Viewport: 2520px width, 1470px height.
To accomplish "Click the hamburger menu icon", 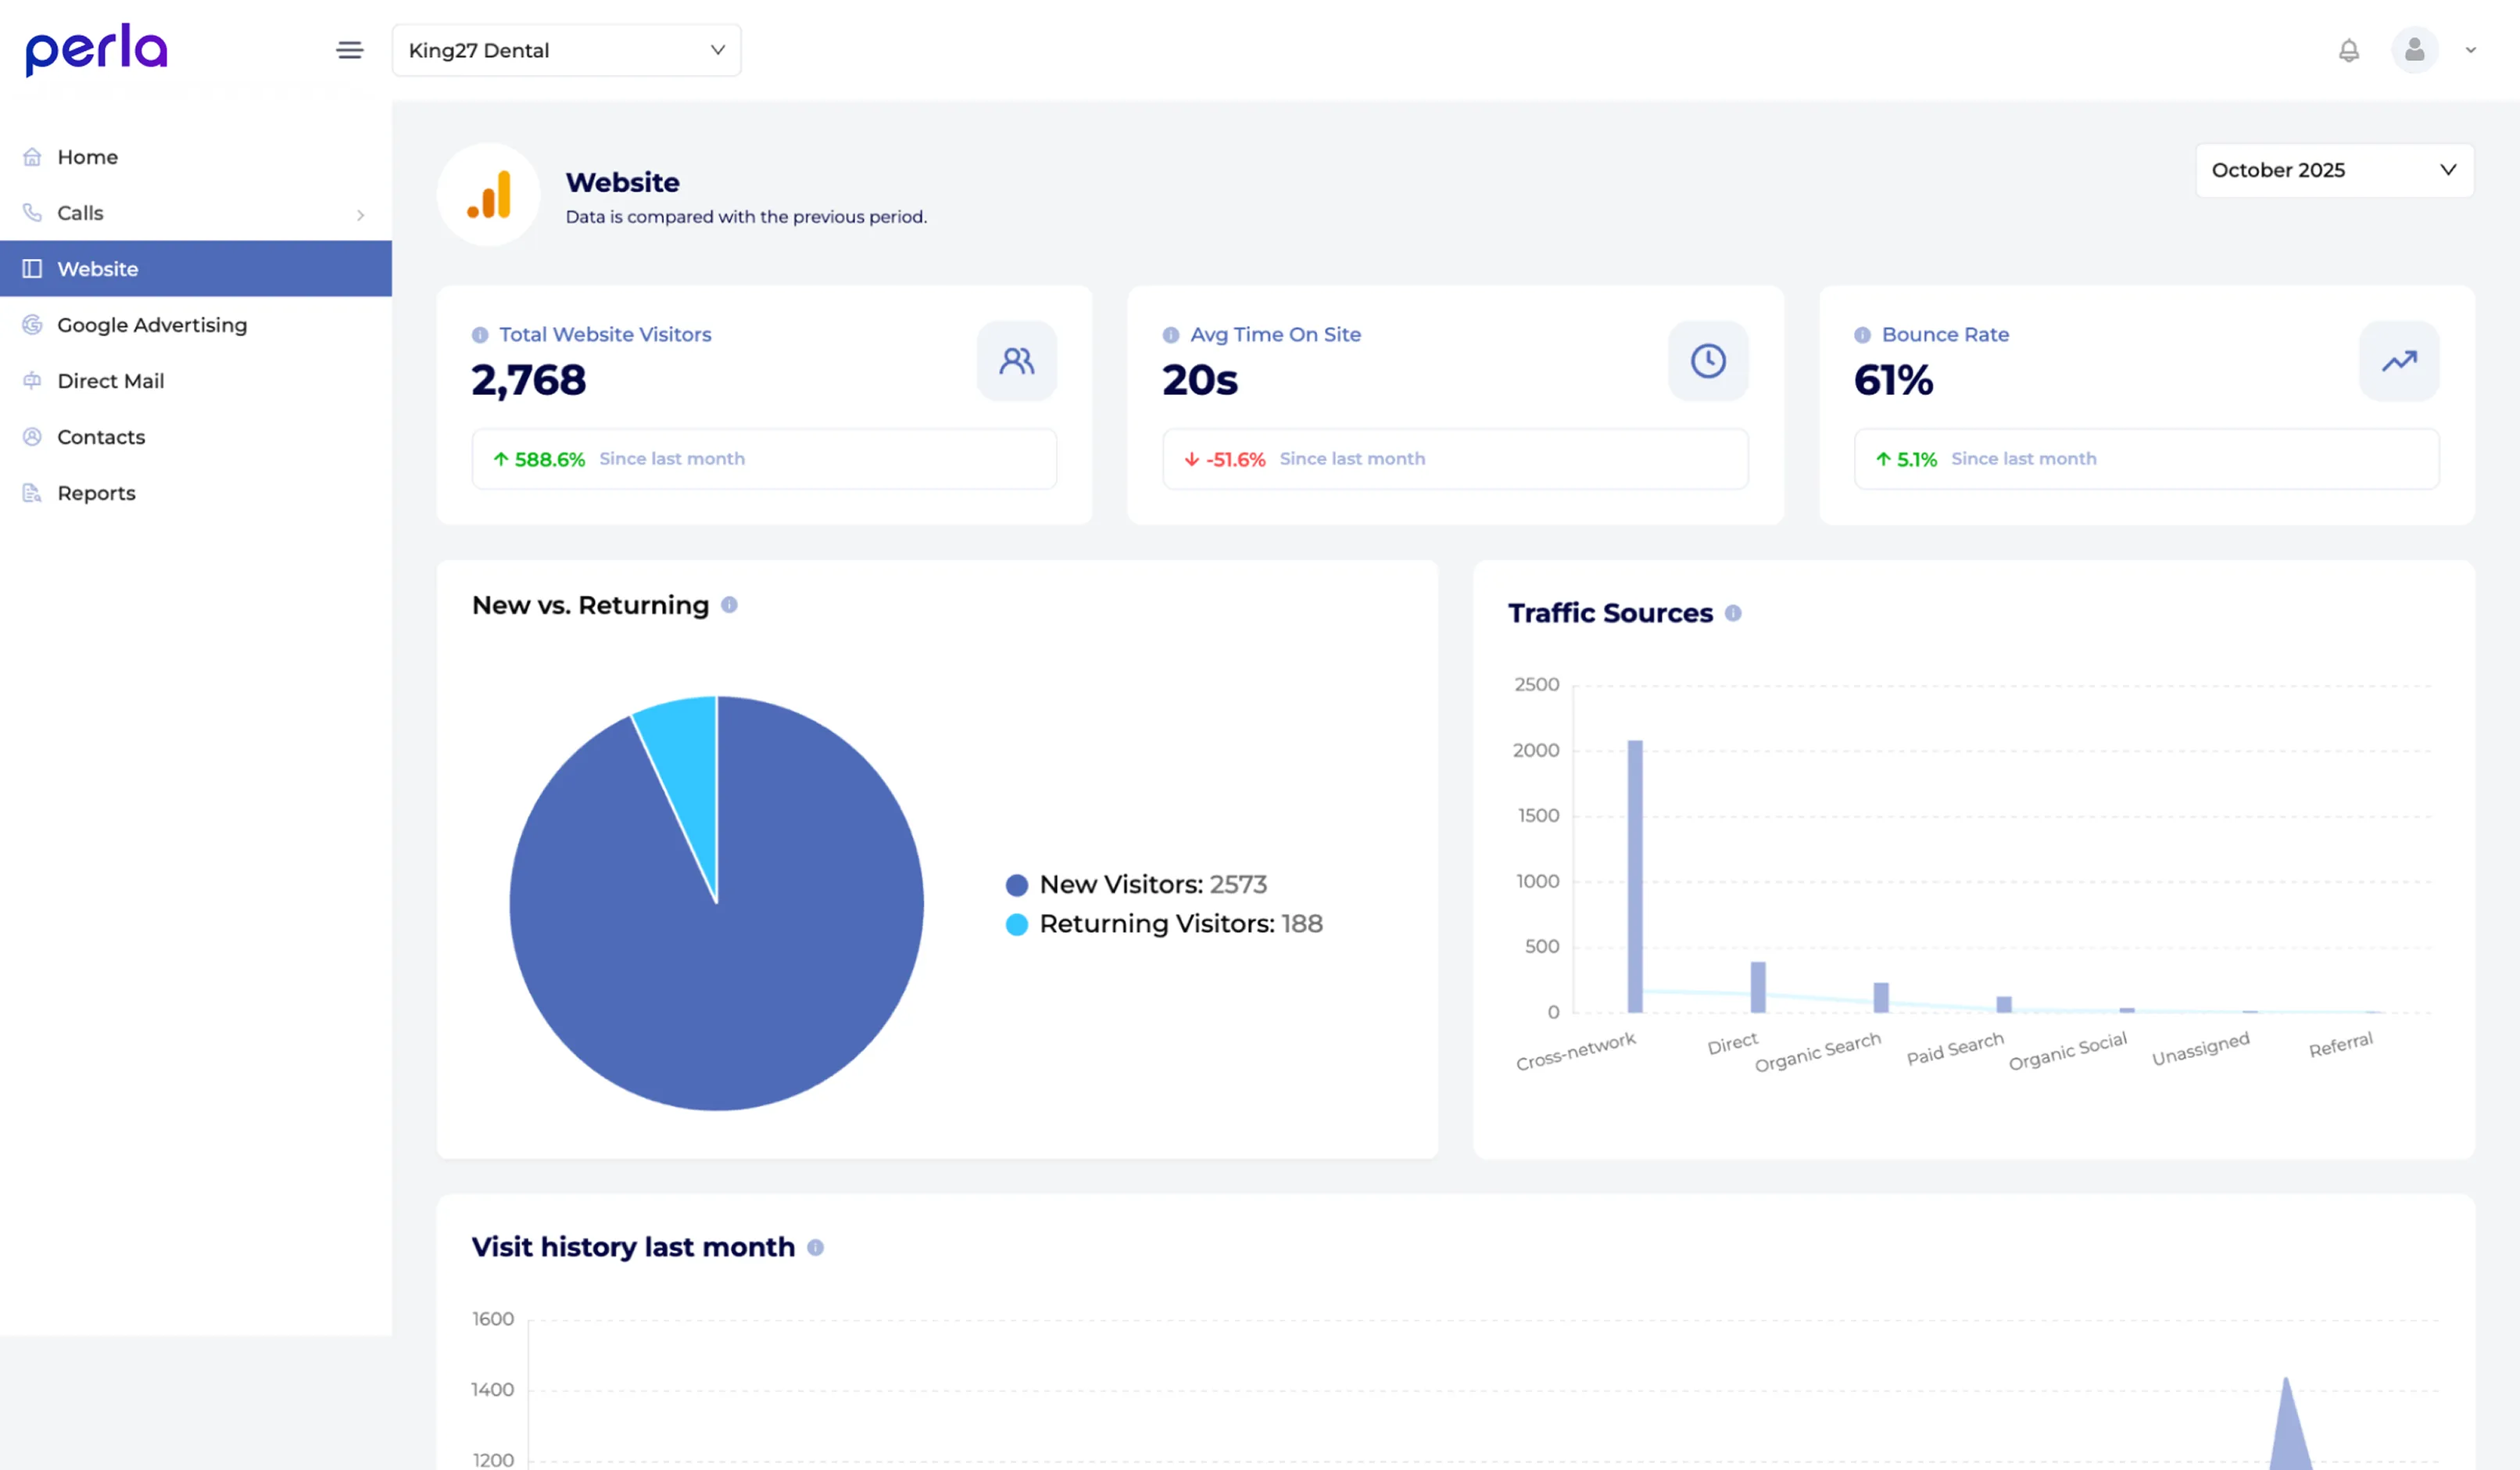I will point(349,50).
